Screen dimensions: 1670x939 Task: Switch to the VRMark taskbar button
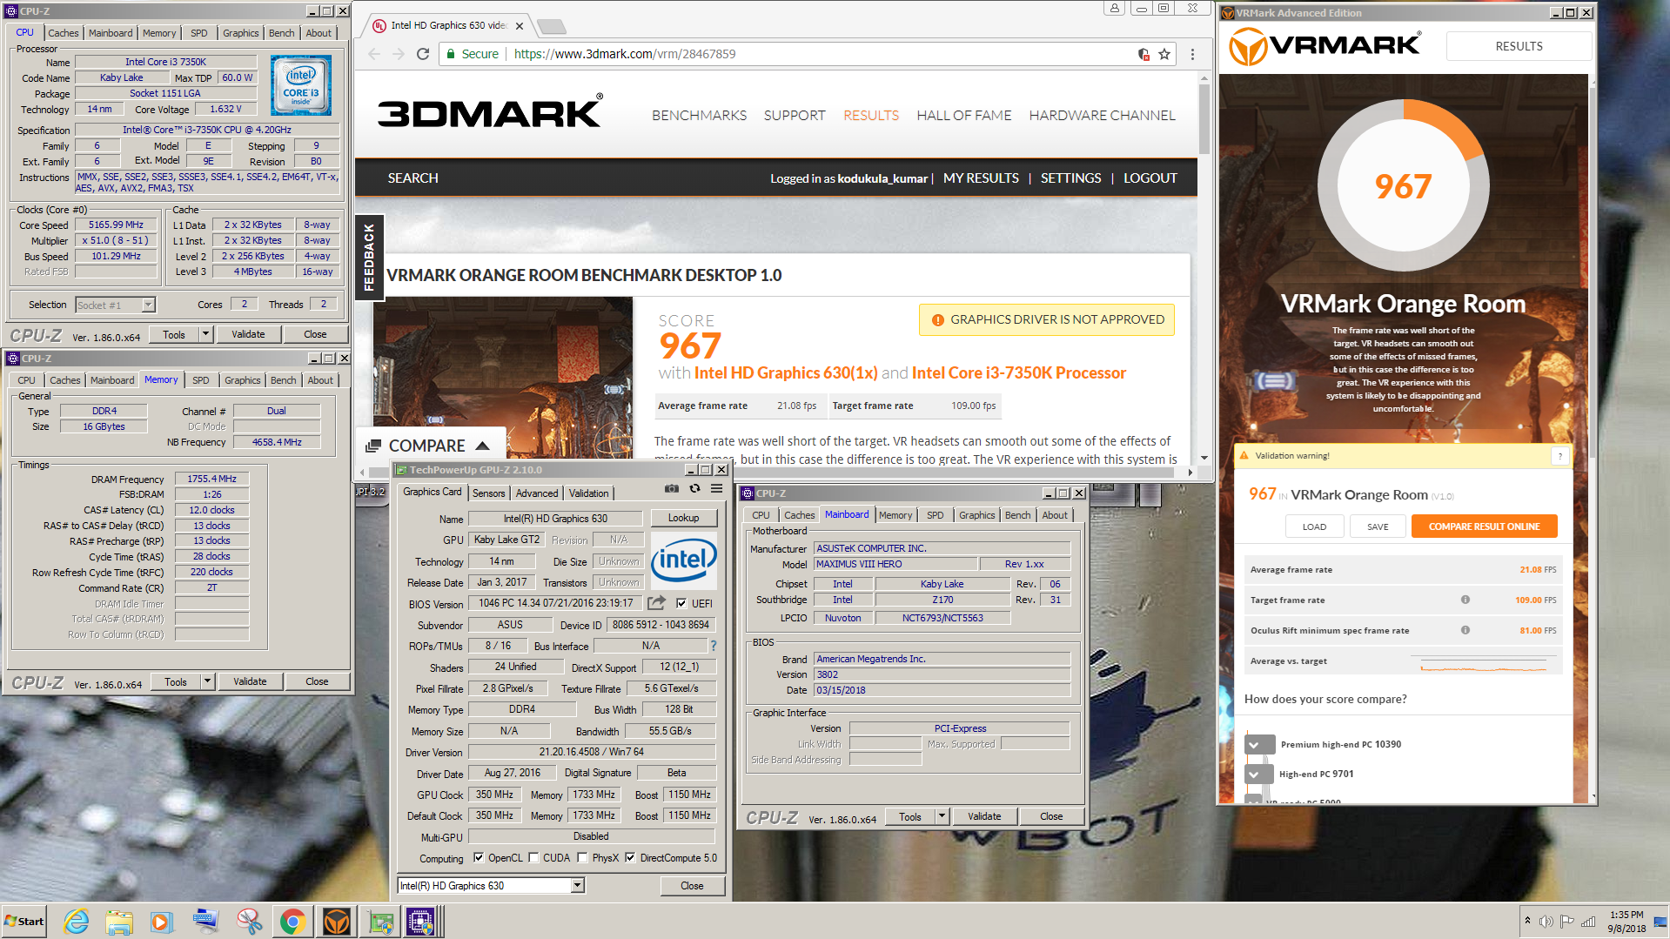point(336,922)
